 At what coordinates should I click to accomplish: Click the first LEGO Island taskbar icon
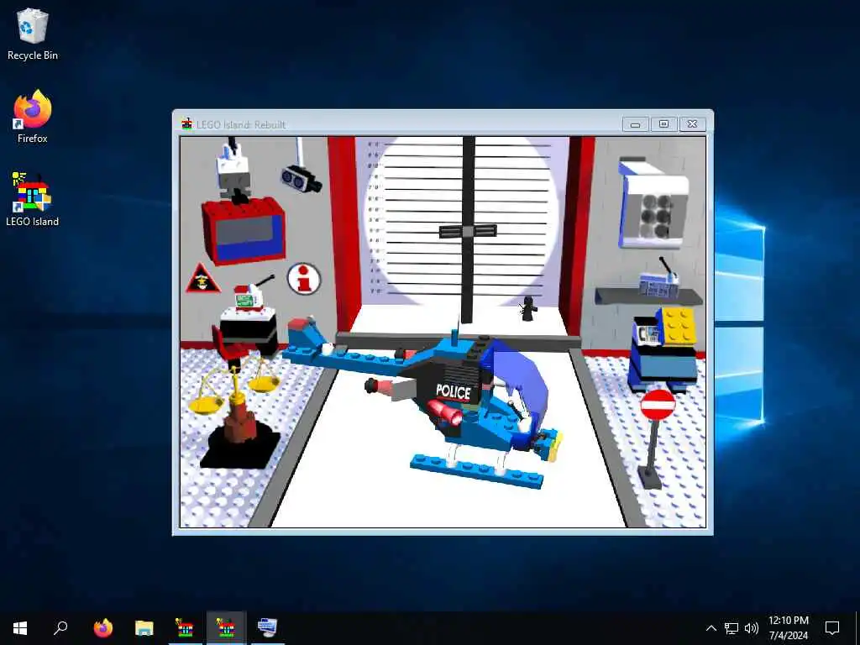point(185,627)
